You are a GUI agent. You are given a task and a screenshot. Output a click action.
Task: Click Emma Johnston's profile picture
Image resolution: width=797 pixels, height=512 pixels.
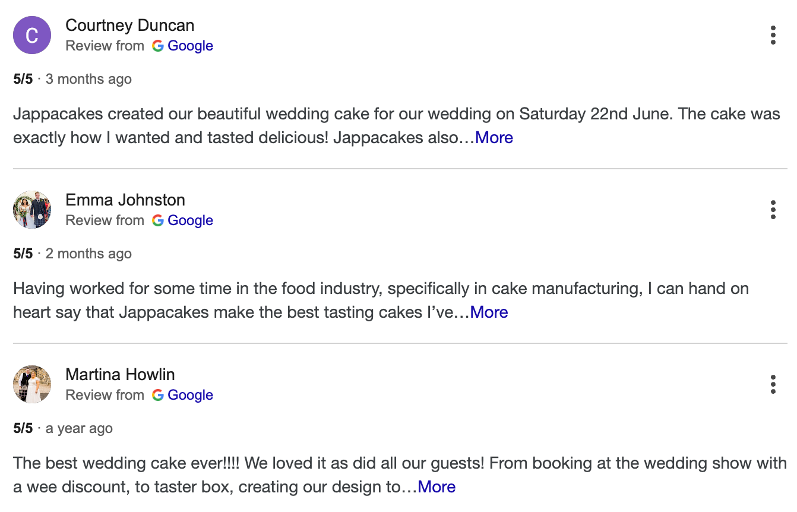coord(31,210)
